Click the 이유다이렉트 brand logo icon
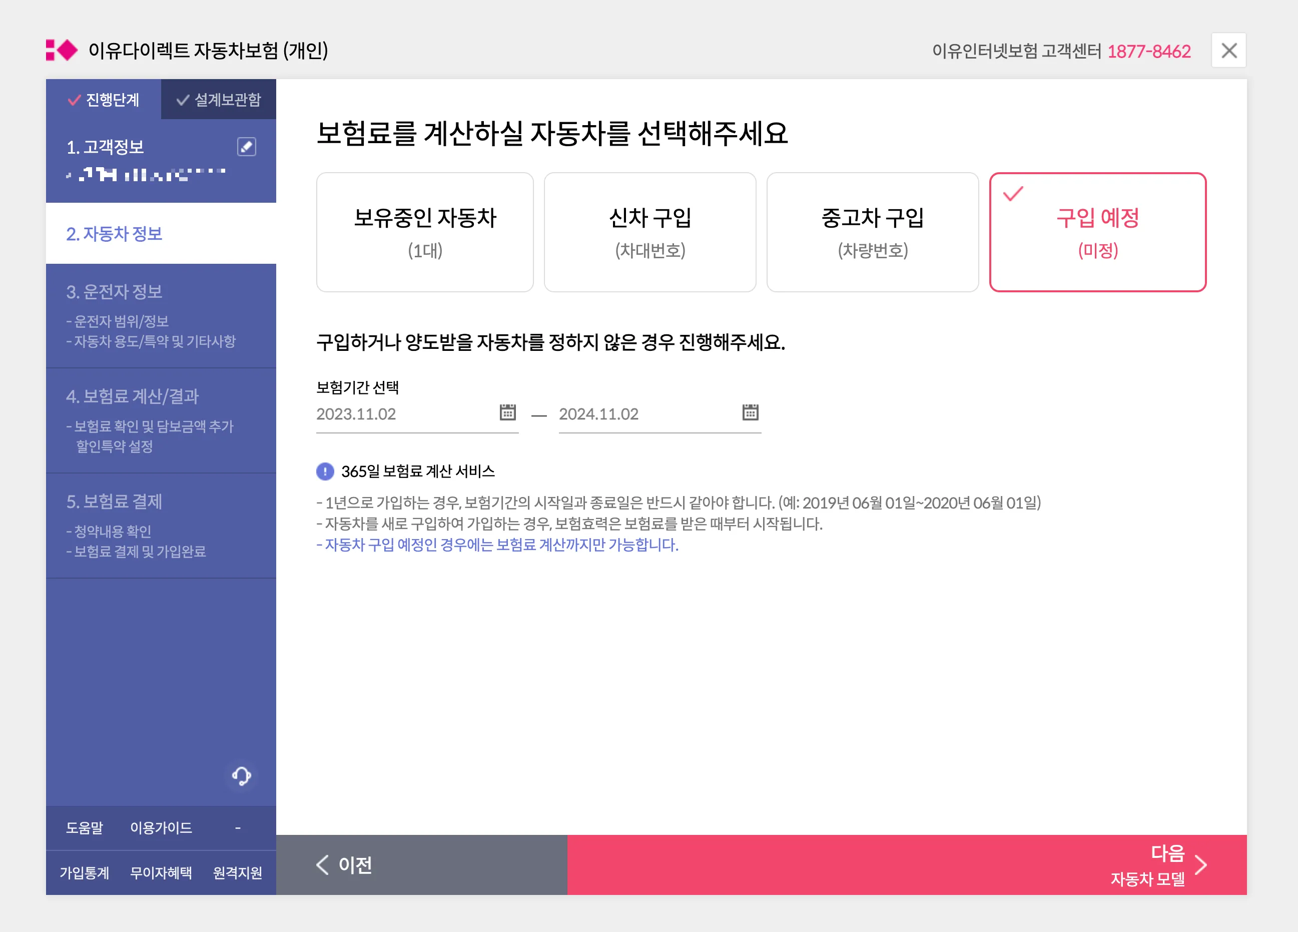The image size is (1298, 932). 63,51
